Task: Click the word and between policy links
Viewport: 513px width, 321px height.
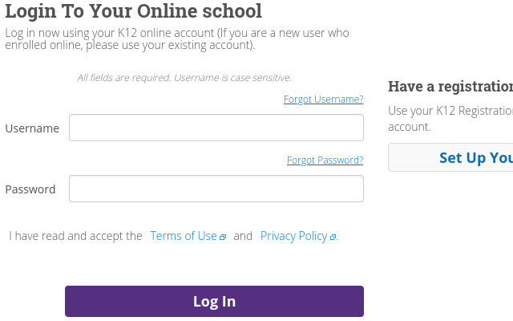Action: [243, 236]
